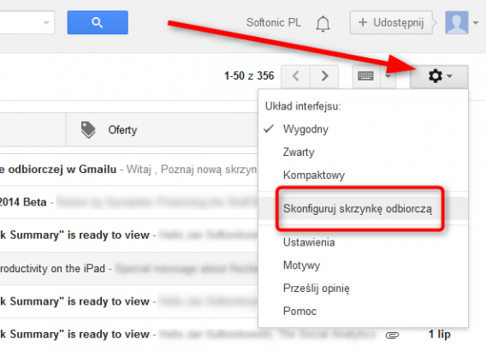Go to older messages with next arrow
This screenshot has height=351, width=486.
tap(324, 76)
